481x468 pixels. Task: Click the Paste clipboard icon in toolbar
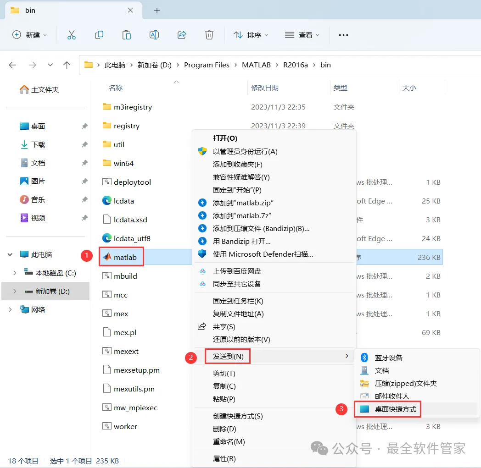point(126,35)
